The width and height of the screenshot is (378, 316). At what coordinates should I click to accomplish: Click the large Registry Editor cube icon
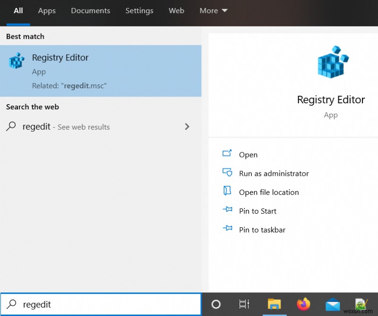(331, 61)
